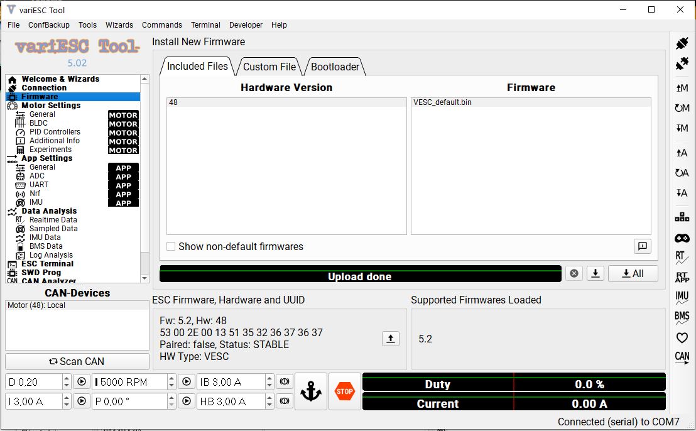
Task: Read default app configuration with circular A icon
Action: (x=682, y=173)
